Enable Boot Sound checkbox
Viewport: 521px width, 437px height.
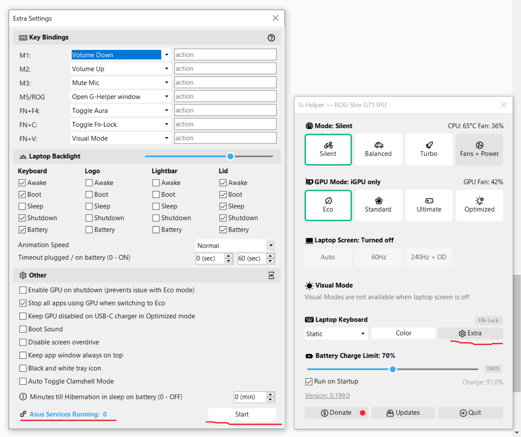point(23,329)
